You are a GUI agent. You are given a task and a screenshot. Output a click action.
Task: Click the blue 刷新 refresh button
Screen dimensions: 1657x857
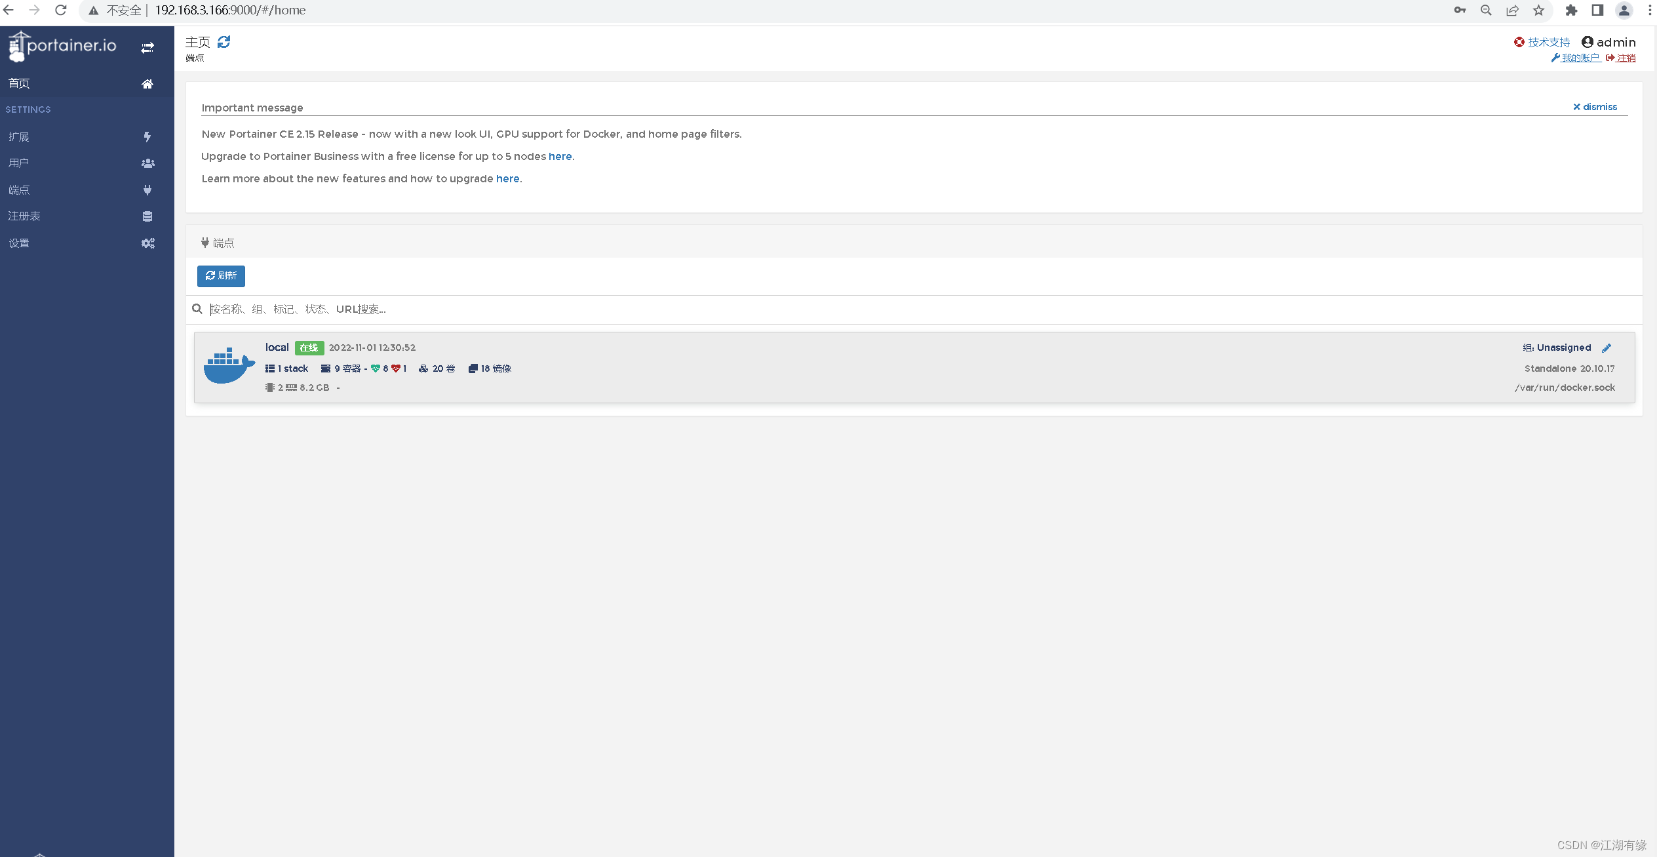click(221, 276)
